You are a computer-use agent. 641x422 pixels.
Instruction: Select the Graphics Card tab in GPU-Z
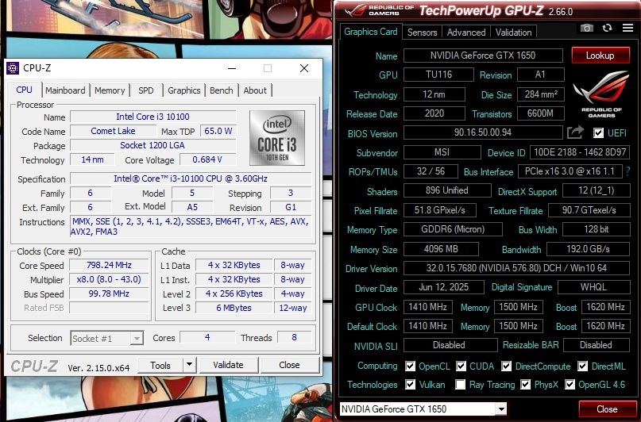[370, 32]
